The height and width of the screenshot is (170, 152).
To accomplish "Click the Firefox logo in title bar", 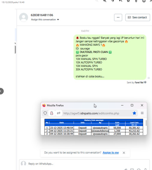I will tap(44, 105).
